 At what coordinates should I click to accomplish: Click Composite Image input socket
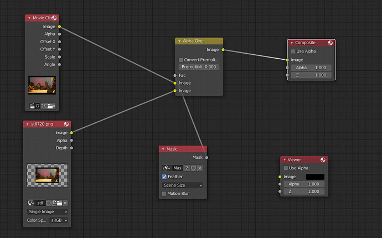[287, 60]
